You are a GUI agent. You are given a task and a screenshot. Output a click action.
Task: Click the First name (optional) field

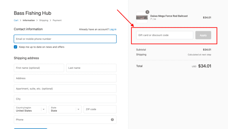39,68
